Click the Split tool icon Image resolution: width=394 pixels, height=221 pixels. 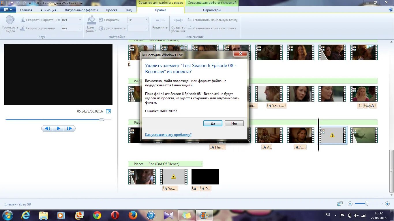[160, 20]
